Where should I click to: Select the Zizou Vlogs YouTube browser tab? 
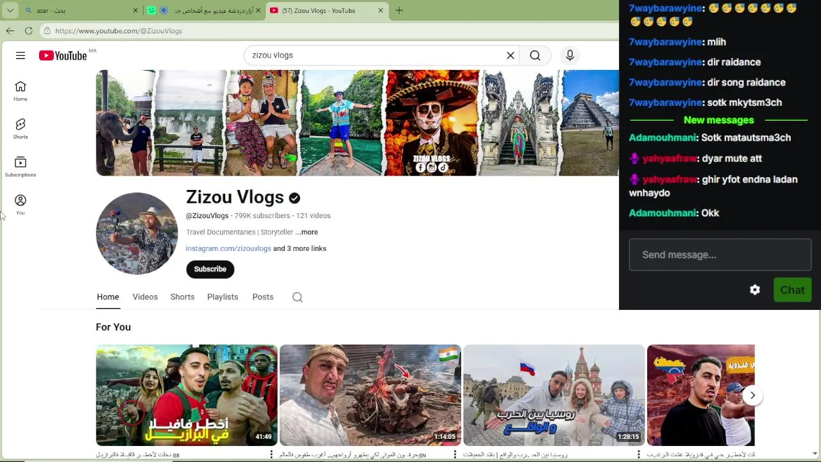326,10
